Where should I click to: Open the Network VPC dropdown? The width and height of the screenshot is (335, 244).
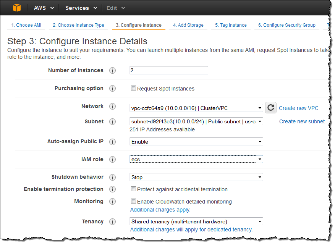click(196, 108)
